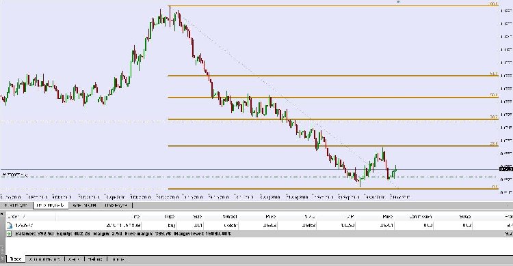Viewport: 513px width, 266px height.
Task: Select the Fibonacci 61.8 level line
Action: point(333,76)
